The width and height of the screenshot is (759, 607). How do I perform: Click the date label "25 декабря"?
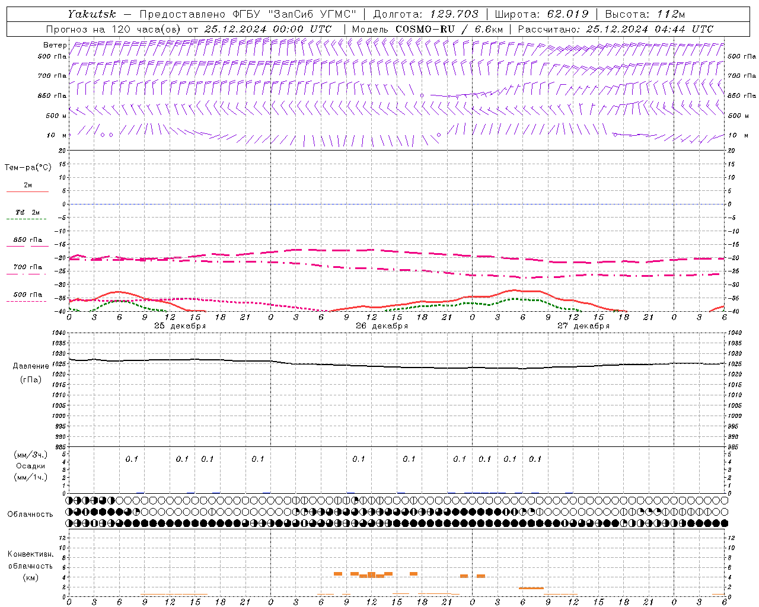click(180, 326)
